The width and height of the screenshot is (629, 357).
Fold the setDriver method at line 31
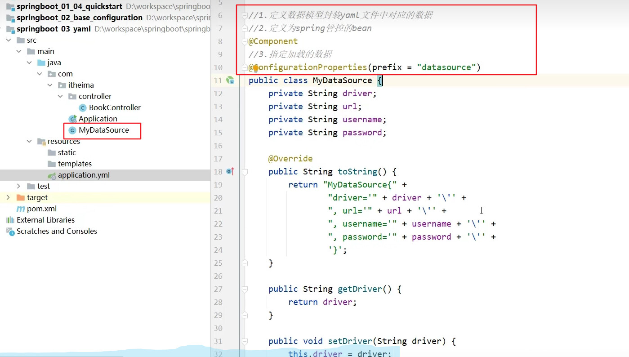pyautogui.click(x=245, y=341)
